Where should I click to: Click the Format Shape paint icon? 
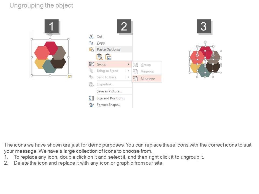[91, 105]
